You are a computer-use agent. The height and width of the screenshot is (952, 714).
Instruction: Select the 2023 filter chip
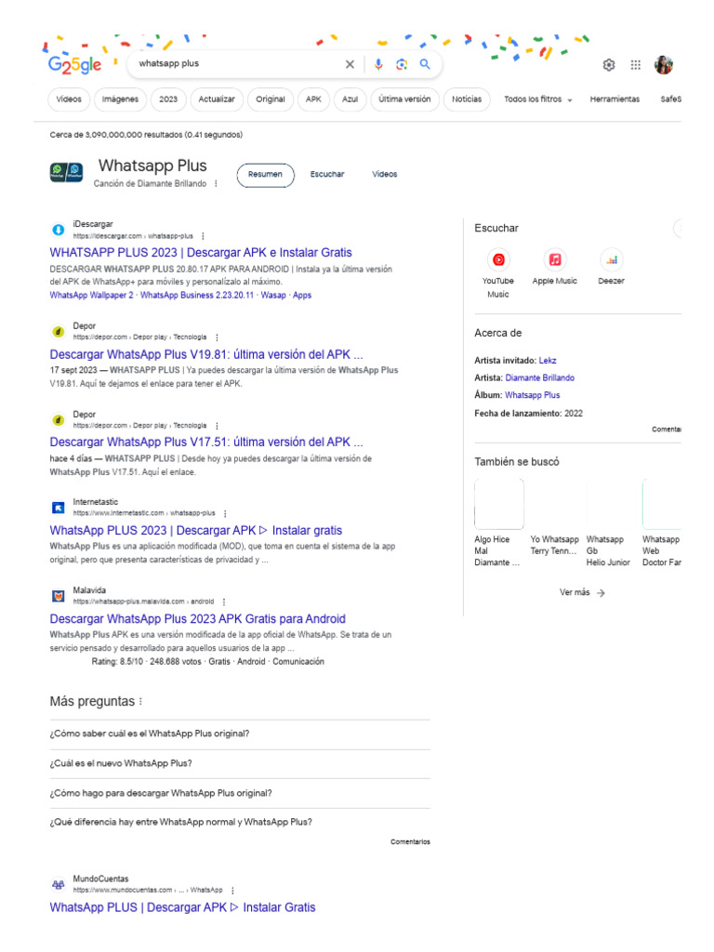coord(168,99)
